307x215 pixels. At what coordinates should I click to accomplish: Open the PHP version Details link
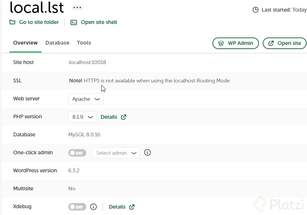point(109,117)
